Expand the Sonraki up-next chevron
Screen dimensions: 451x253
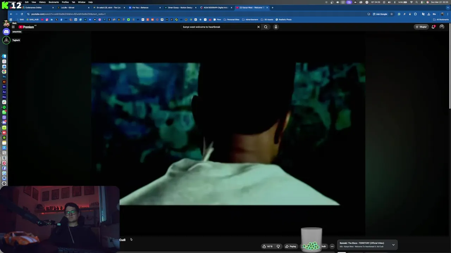coord(393,245)
